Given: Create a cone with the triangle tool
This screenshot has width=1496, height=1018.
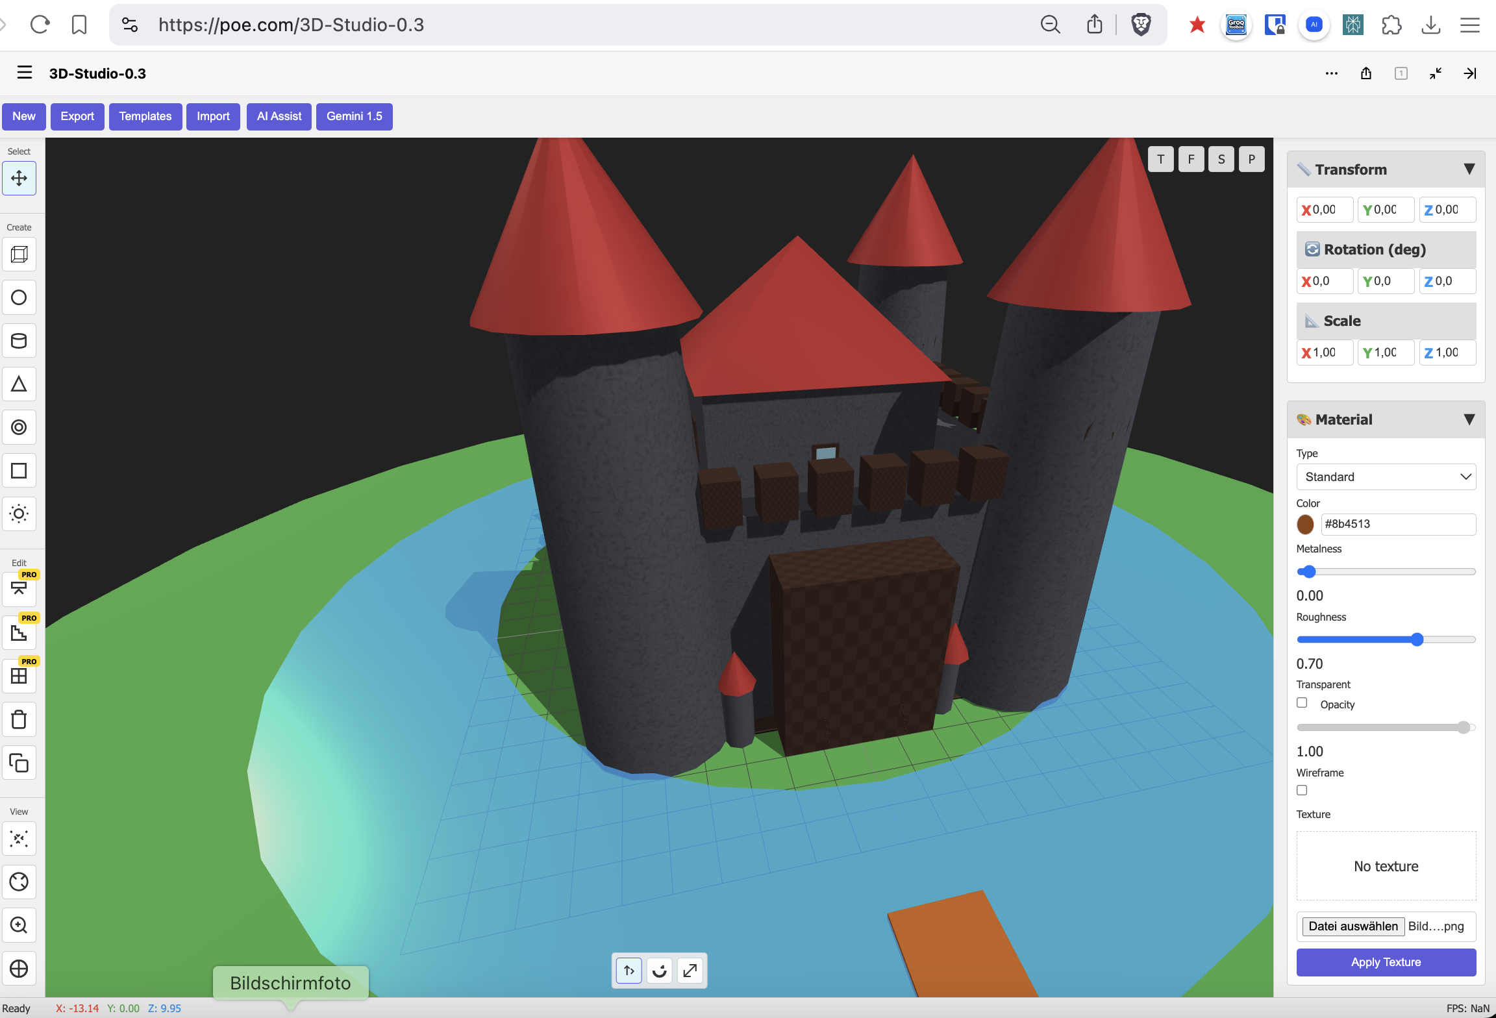Looking at the screenshot, I should click(19, 384).
